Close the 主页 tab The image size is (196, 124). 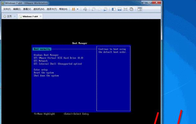pyautogui.click(x=15, y=16)
